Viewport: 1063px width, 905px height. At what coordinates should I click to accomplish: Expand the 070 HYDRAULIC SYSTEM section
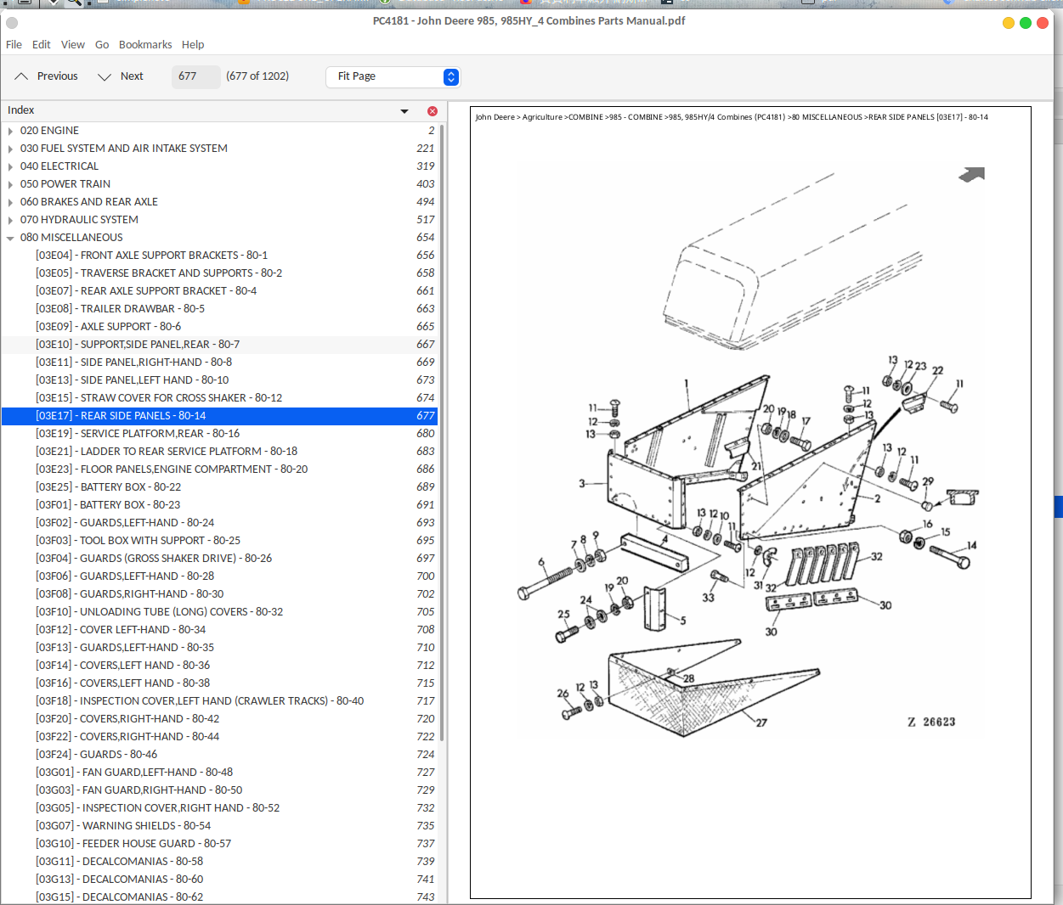(10, 220)
